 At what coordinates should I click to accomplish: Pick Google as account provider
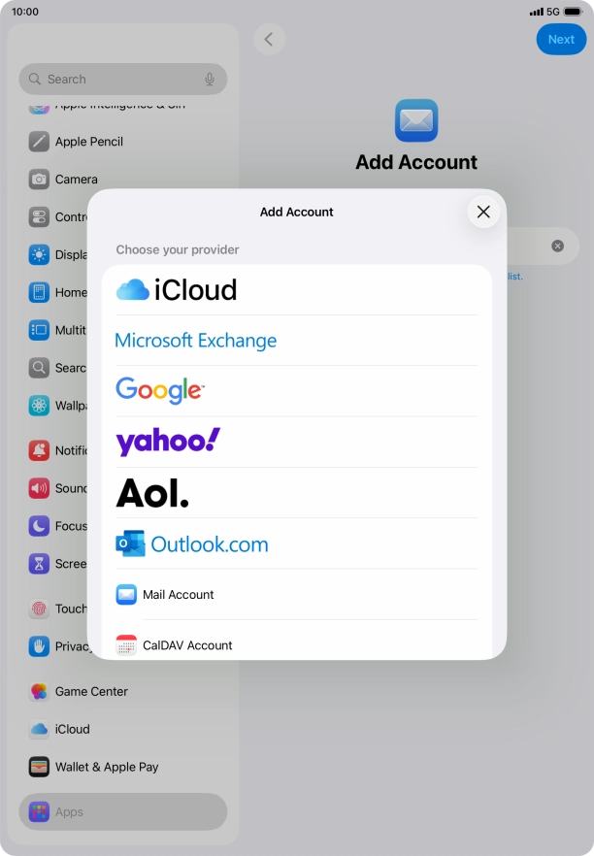pos(161,390)
